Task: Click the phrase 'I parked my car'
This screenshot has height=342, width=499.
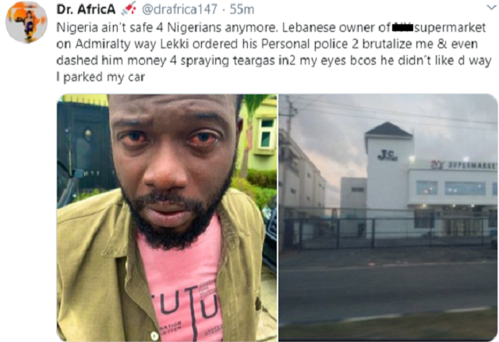Action: coord(101,77)
